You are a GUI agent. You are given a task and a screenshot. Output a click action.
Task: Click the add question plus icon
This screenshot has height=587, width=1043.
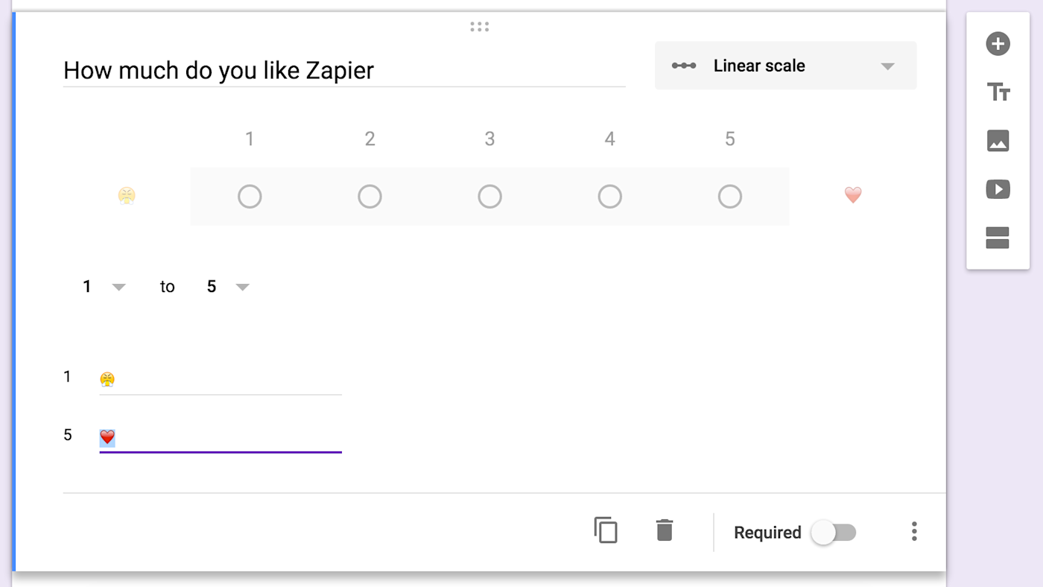pyautogui.click(x=998, y=44)
